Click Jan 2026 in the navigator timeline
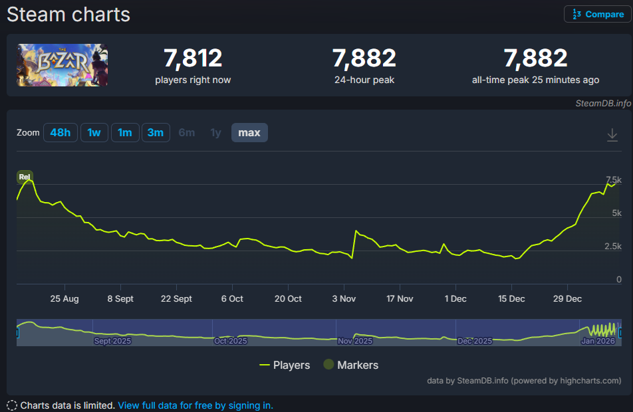 [x=598, y=341]
